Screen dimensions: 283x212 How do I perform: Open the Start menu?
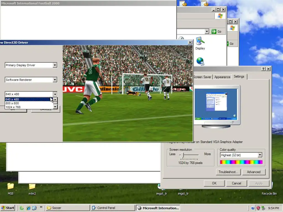coord(7,208)
